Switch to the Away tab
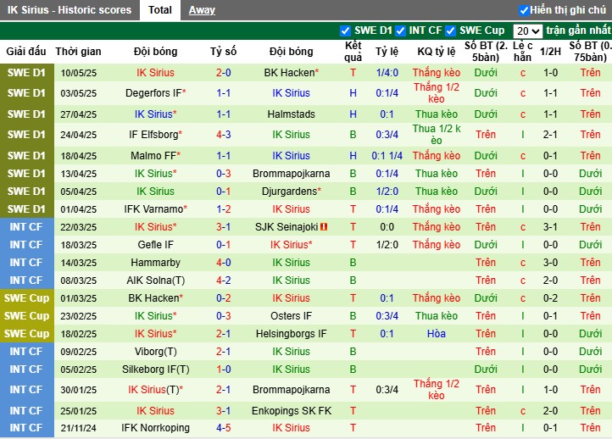The width and height of the screenshot is (612, 439). coord(202,10)
